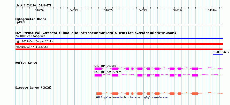
Task: Click the 34640k ruler tick label
Action: tap(212, 10)
